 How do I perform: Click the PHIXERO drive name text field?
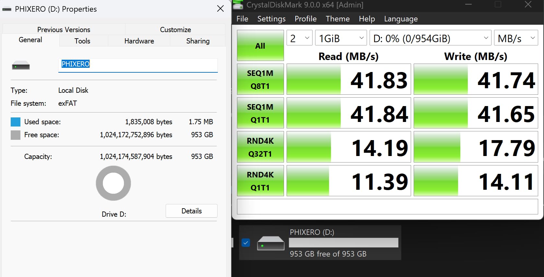pyautogui.click(x=138, y=64)
